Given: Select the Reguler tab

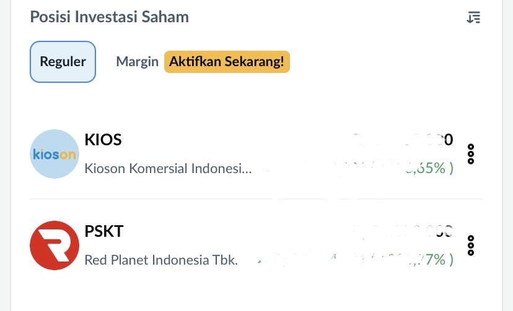Looking at the screenshot, I should click(x=63, y=62).
